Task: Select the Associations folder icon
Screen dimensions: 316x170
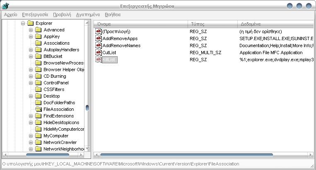Action: 38,43
